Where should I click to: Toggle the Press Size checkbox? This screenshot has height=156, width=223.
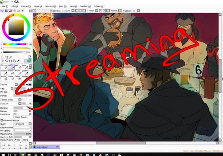point(15,140)
